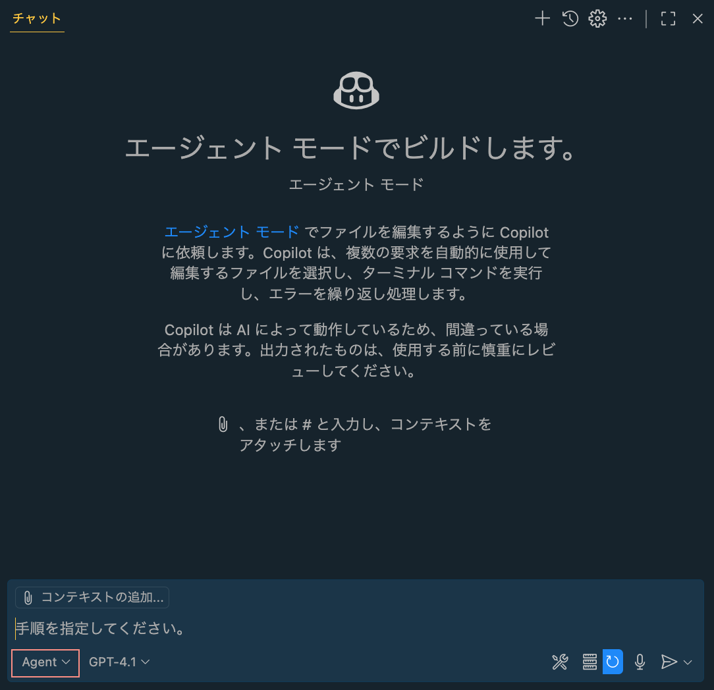Open the blue エージェント モード link

[231, 232]
